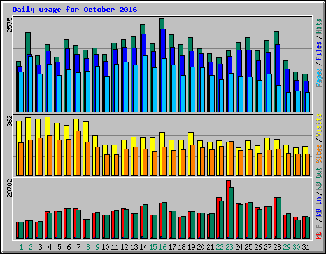Viewport: 326px width, 254px height.
Task: Click day label 28 on x-axis
Action: (277, 247)
